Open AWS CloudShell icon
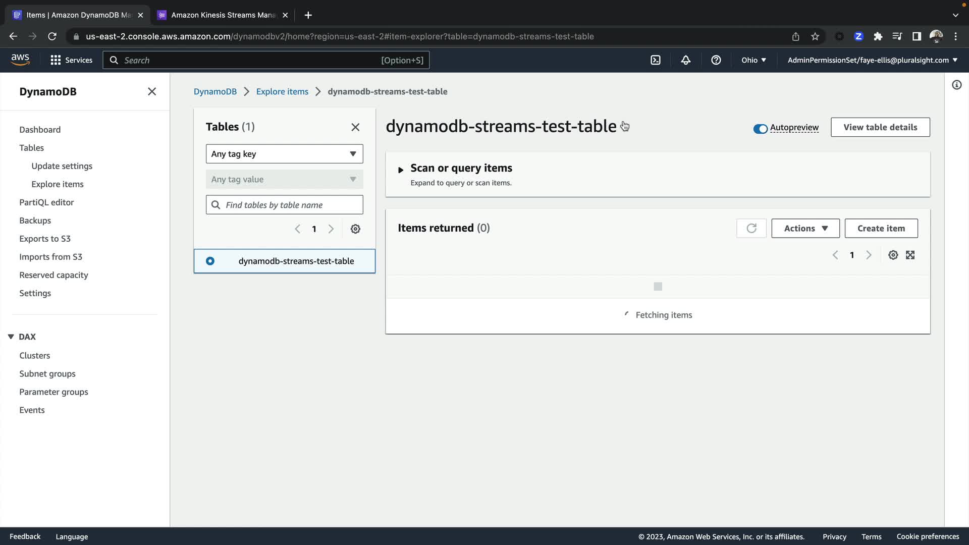Screen dimensions: 969x545 click(x=655, y=60)
